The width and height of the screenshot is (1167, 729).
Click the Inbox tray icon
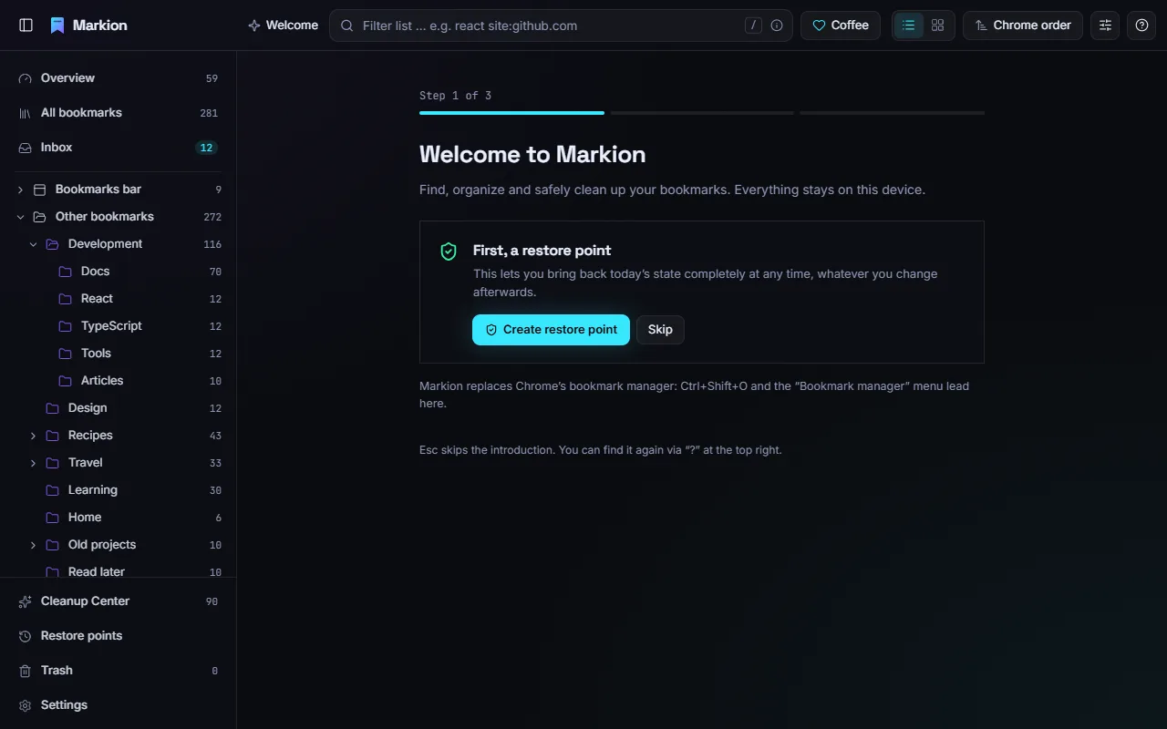pos(25,148)
